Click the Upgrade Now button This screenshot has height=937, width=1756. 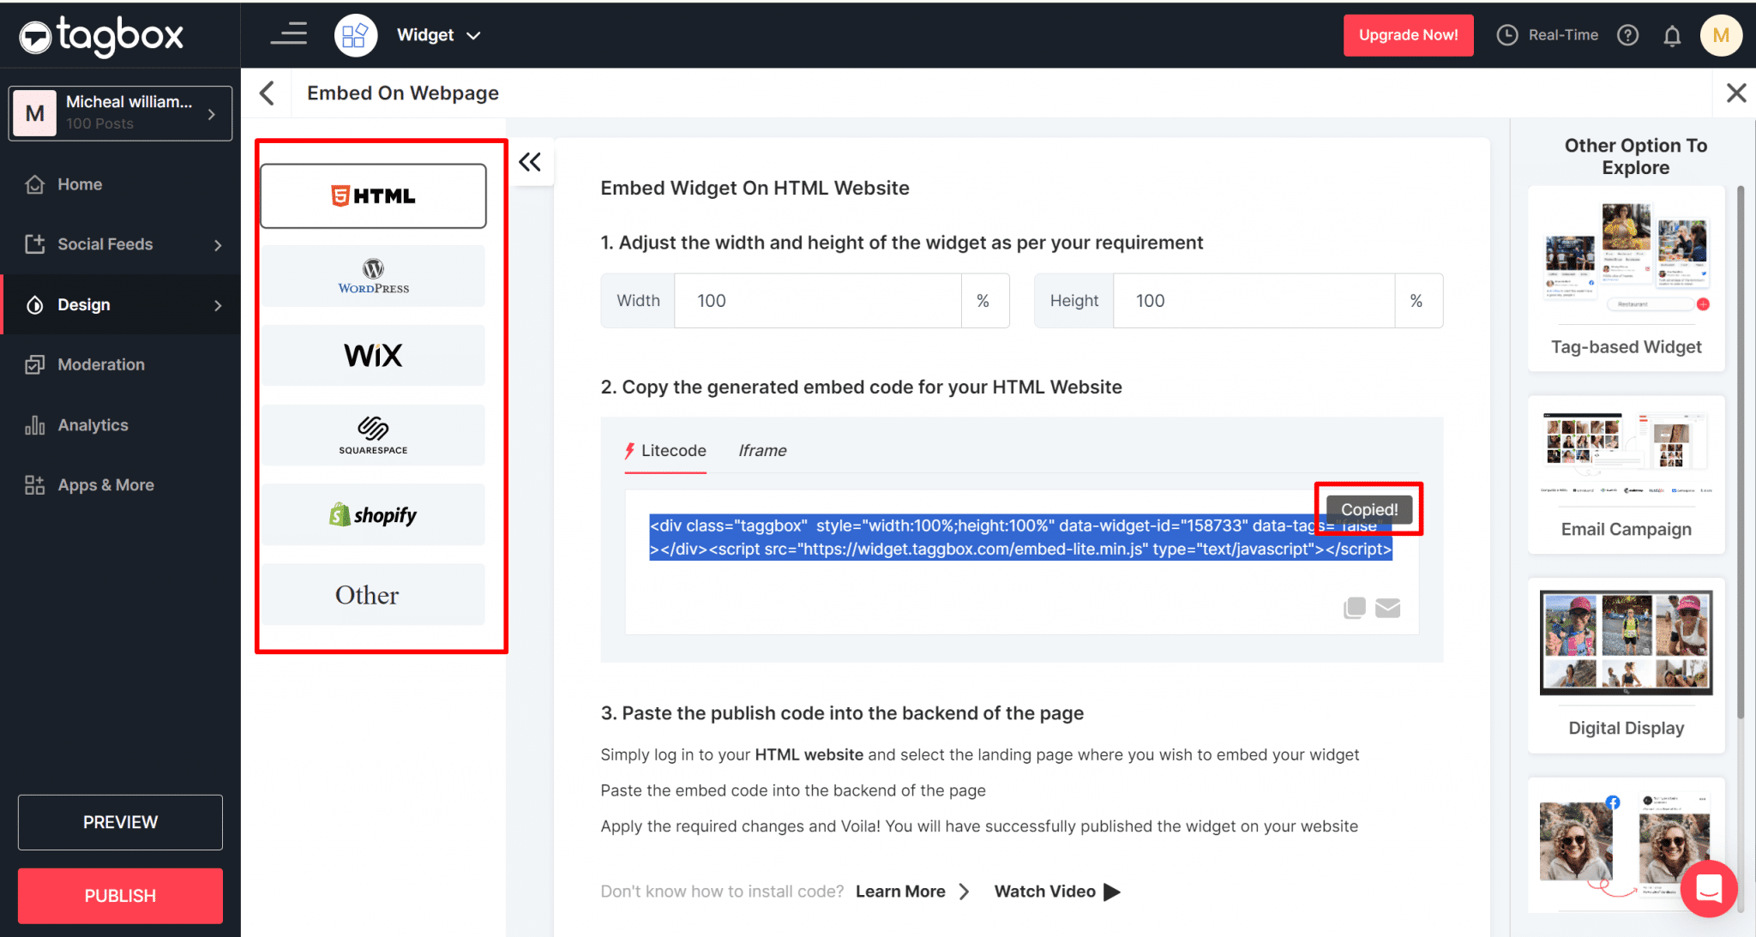1408,35
